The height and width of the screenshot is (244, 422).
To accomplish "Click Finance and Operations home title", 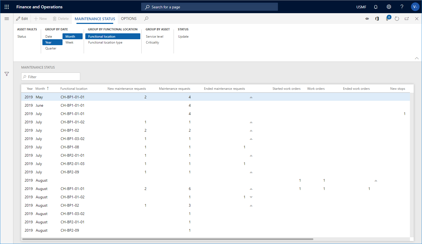I will pos(39,7).
